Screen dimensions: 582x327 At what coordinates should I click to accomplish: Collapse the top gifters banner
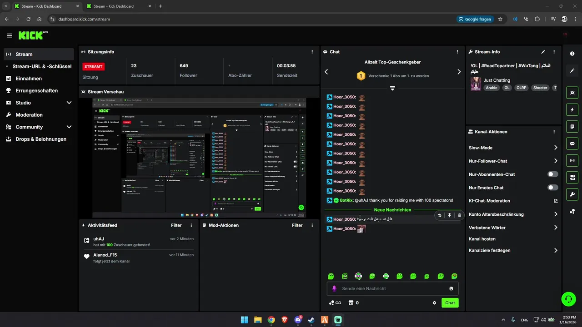[392, 88]
